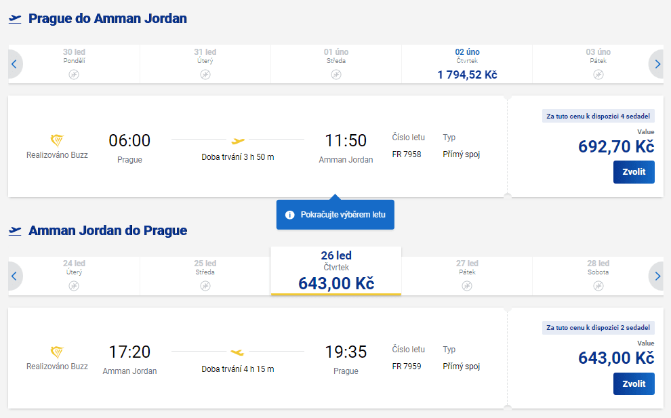Click the info icon in Pokračujte výběrem letu
The height and width of the screenshot is (418, 671).
tap(289, 215)
